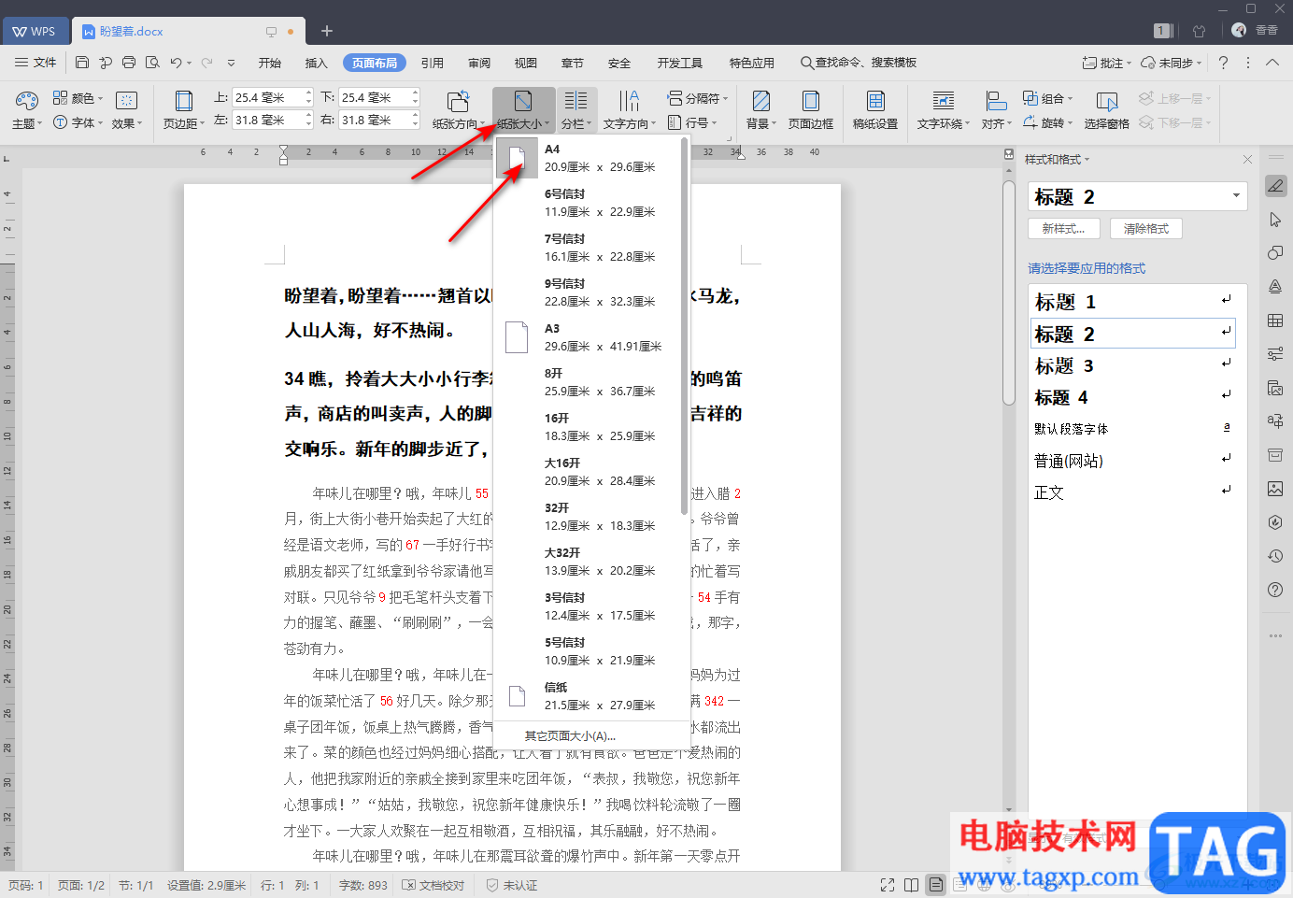This screenshot has width=1293, height=898.
Task: Open the 批注 comments button
Action: (x=1106, y=63)
